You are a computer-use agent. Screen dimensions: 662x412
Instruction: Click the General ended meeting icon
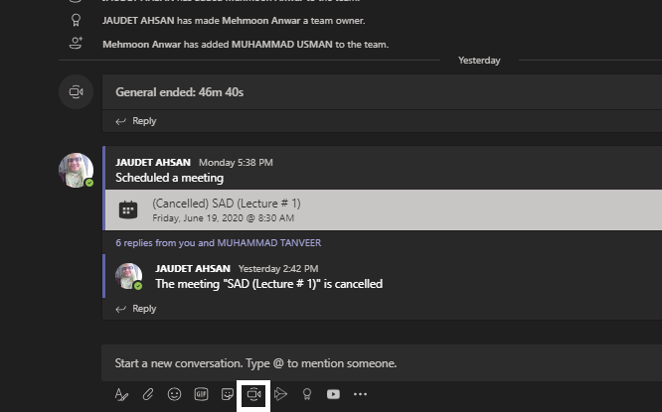coord(76,92)
